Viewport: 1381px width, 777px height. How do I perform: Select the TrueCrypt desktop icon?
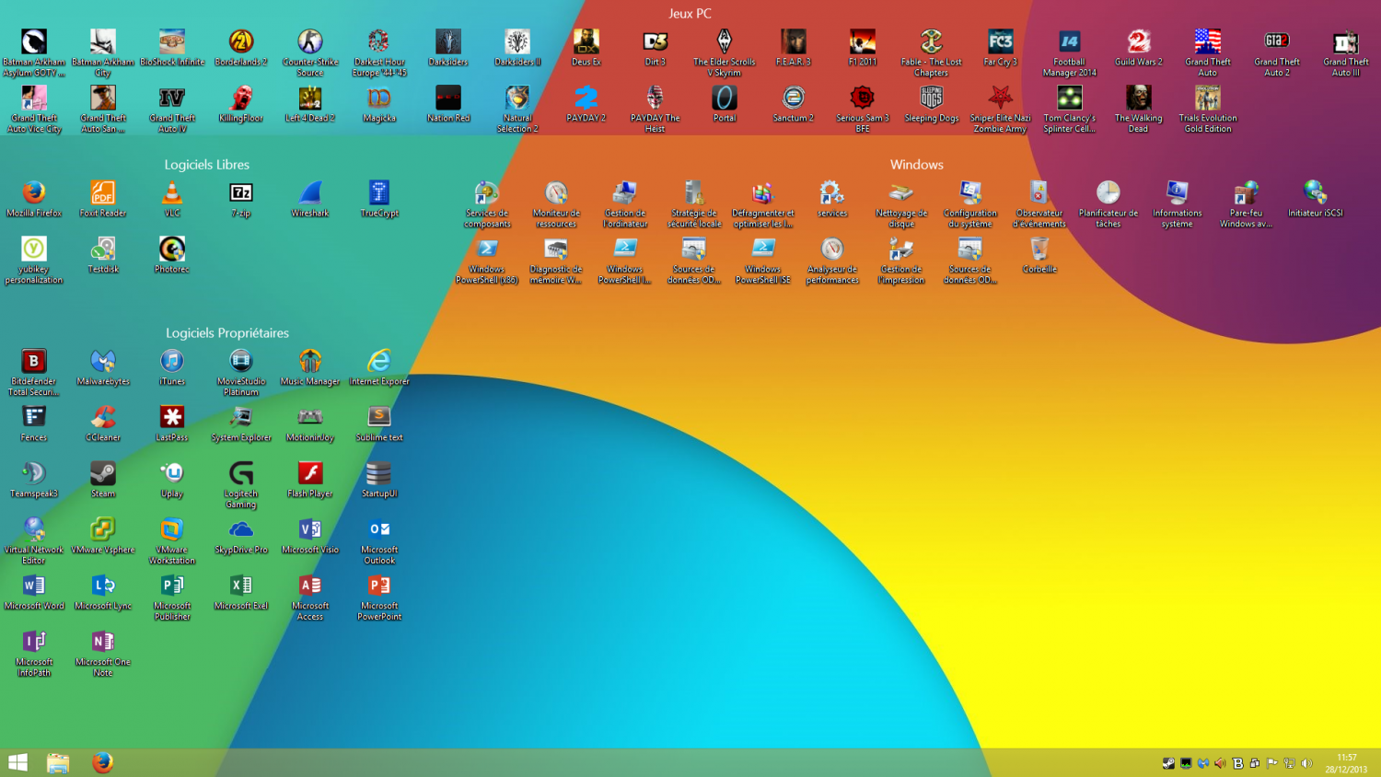(x=379, y=193)
